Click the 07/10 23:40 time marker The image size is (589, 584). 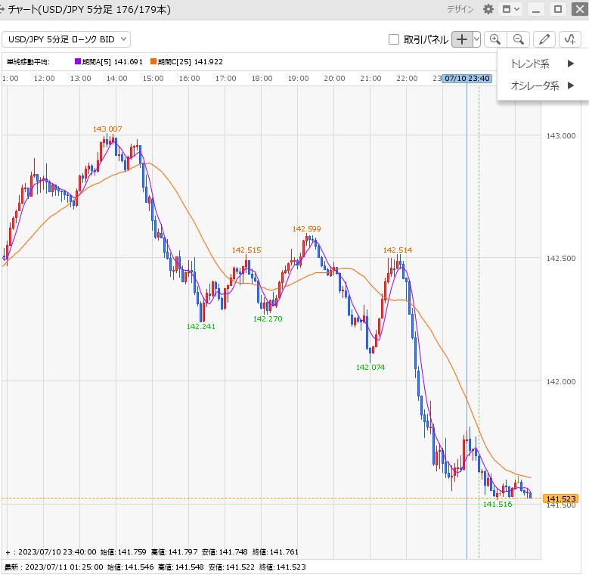coord(467,78)
